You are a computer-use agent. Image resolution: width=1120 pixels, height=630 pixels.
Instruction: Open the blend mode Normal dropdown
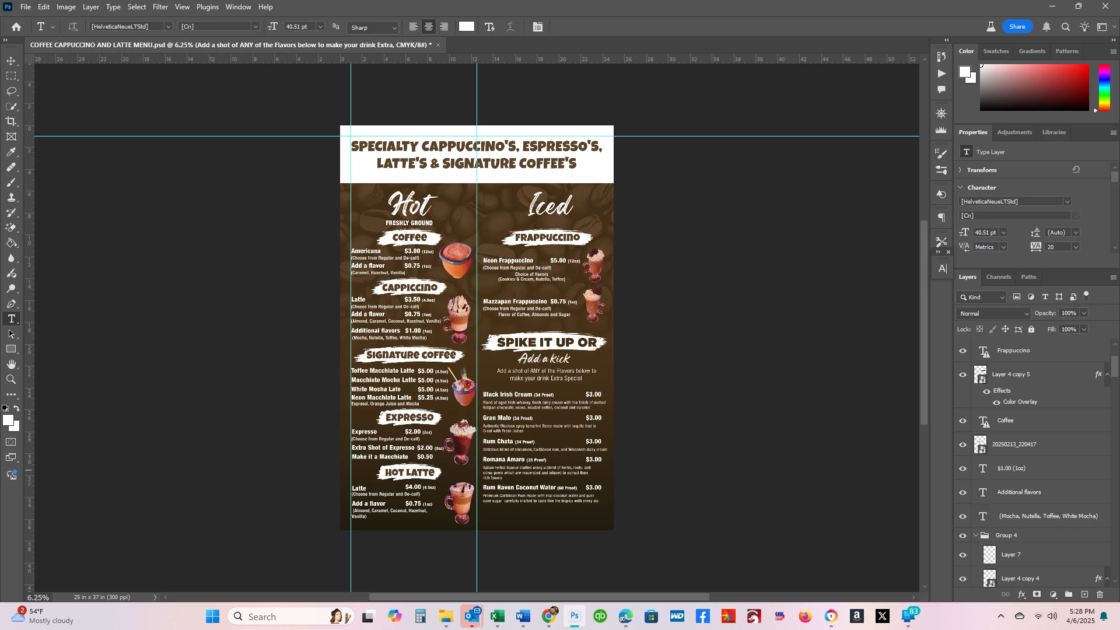(994, 314)
